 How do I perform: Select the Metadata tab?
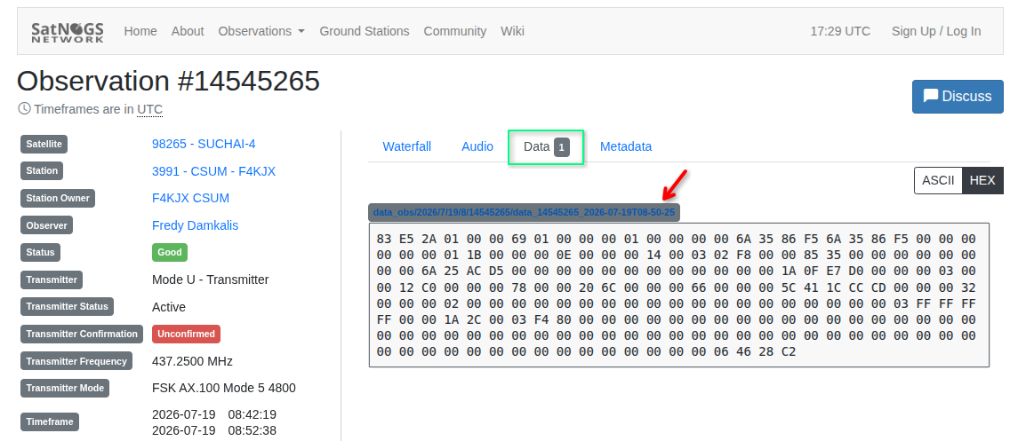(x=625, y=146)
